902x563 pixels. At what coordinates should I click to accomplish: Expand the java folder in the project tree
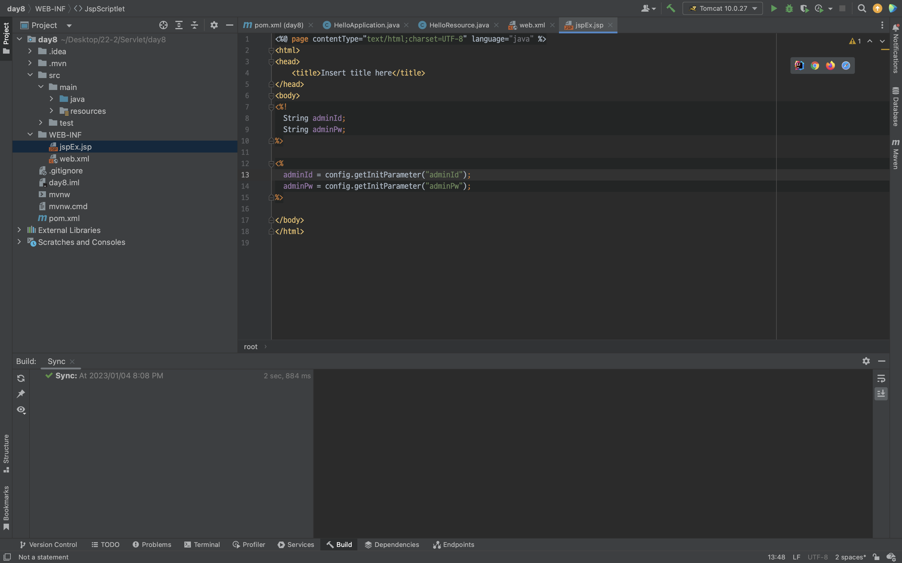click(51, 99)
